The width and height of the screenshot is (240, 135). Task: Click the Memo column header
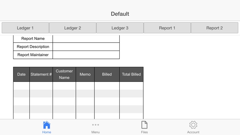pos(85,75)
